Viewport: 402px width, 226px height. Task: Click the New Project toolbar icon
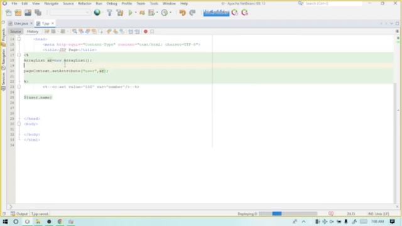(x=18, y=13)
